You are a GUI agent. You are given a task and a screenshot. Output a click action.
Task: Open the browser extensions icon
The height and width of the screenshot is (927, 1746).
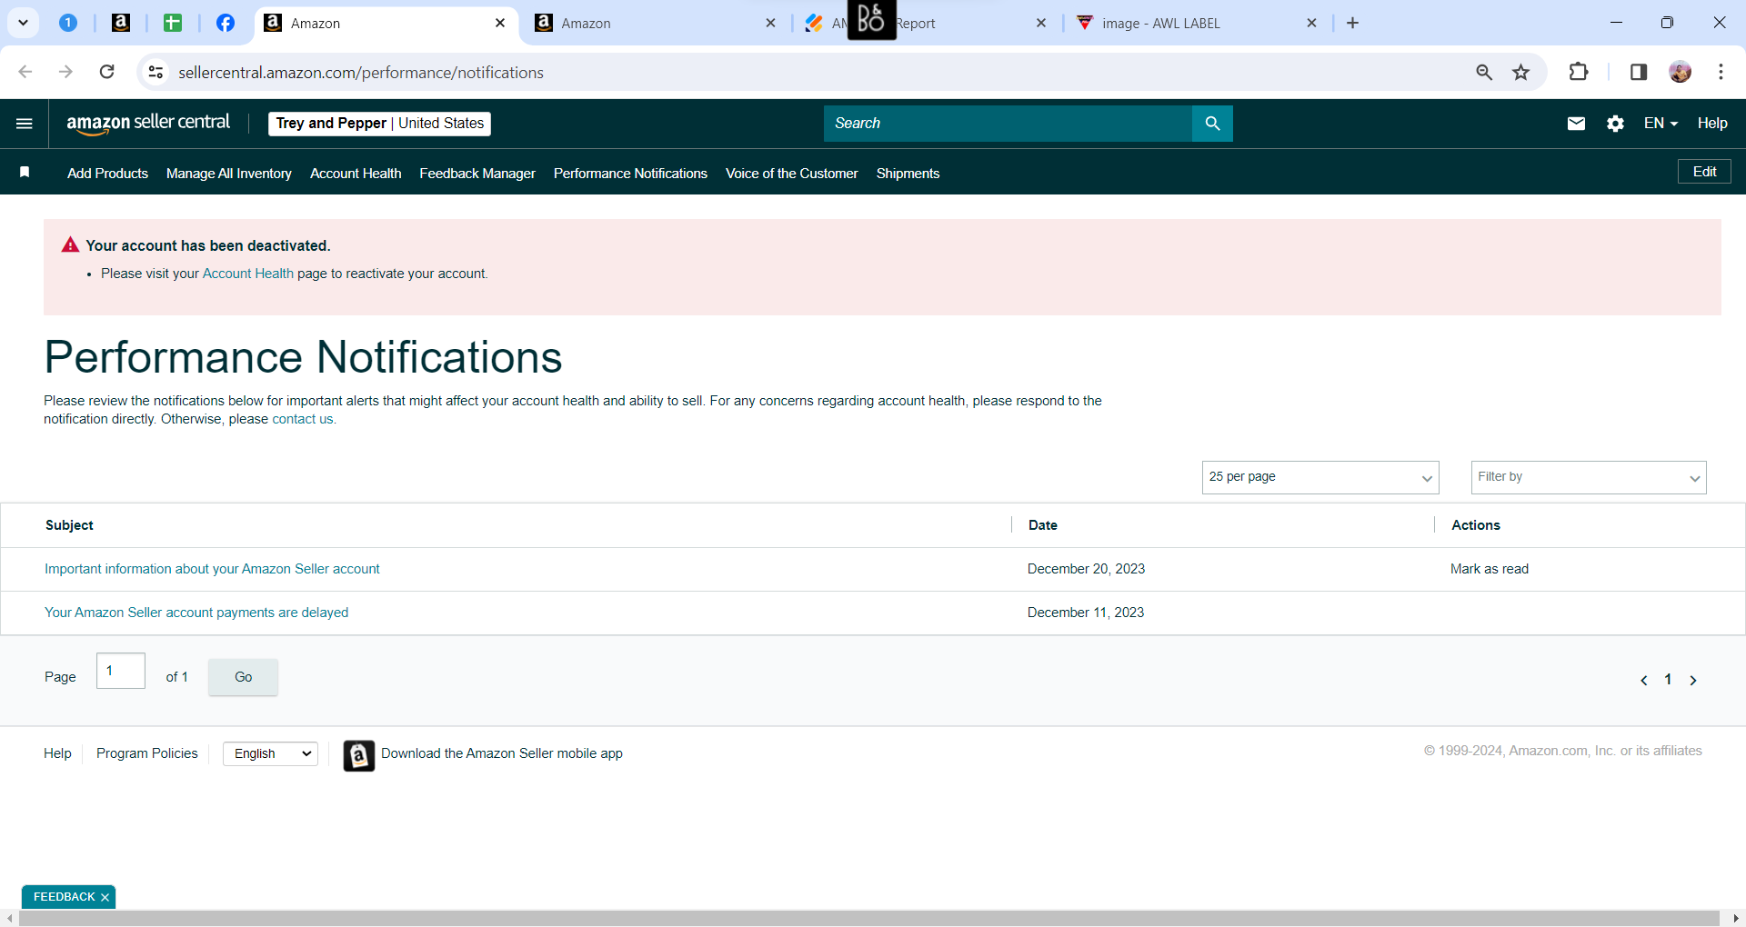click(x=1579, y=72)
